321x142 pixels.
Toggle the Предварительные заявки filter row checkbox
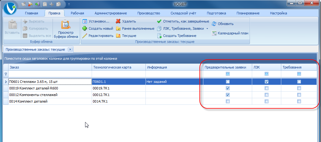tap(227, 74)
